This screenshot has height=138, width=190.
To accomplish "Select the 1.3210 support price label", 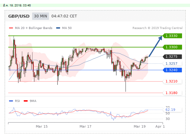I will pos(172,81).
